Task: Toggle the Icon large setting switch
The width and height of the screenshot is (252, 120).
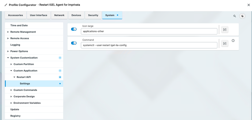Action: click(74, 29)
